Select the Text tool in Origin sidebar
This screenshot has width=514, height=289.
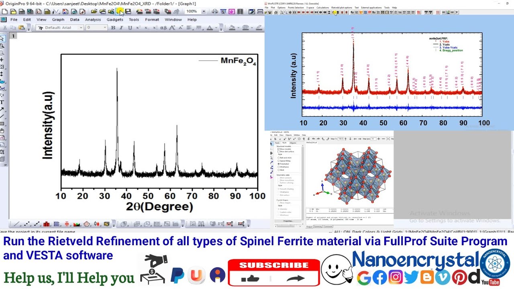(x=2, y=102)
